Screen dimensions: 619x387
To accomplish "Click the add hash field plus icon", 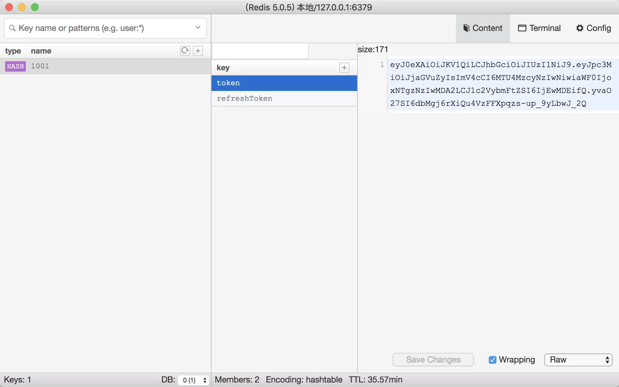I will click(x=344, y=68).
